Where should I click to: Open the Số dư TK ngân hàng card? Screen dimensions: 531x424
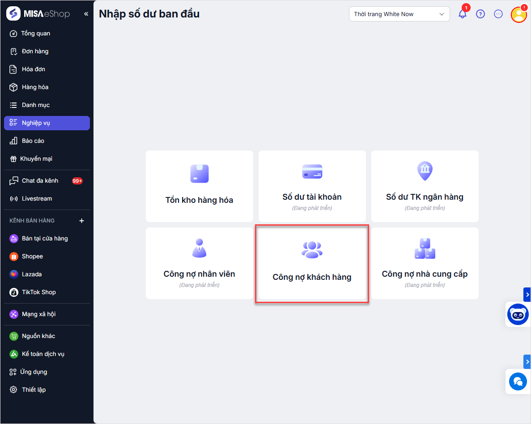(425, 186)
